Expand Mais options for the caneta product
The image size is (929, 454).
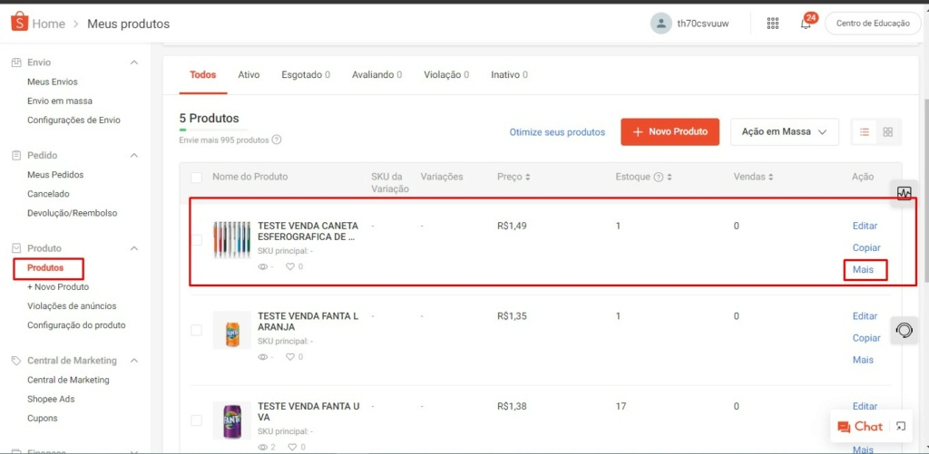tap(864, 269)
